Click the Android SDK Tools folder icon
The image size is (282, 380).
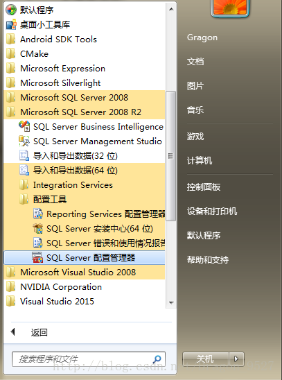10,39
